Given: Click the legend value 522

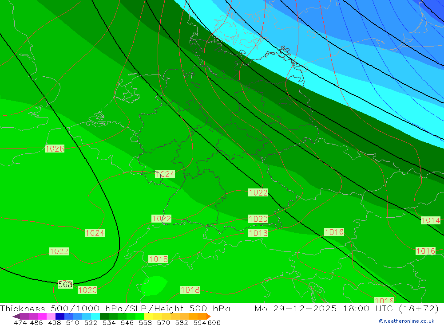Looking at the screenshot, I should [x=91, y=322].
